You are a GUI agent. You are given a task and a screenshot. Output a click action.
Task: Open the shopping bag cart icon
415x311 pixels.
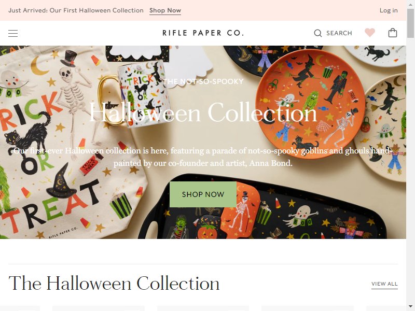[393, 33]
